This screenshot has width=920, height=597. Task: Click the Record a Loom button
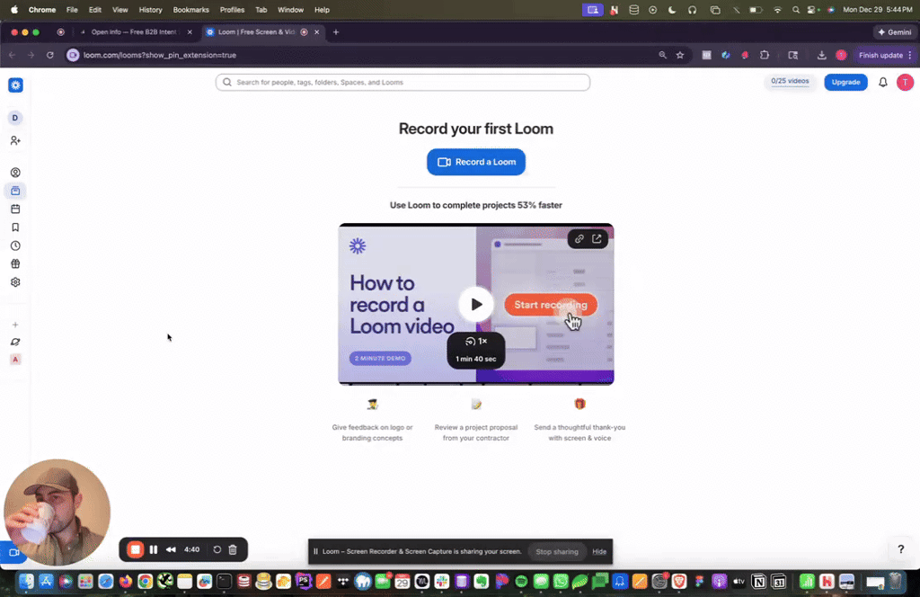(x=476, y=162)
